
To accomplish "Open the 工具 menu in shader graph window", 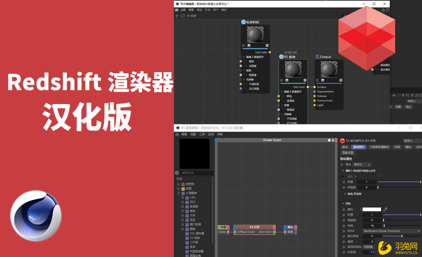I will (x=202, y=134).
